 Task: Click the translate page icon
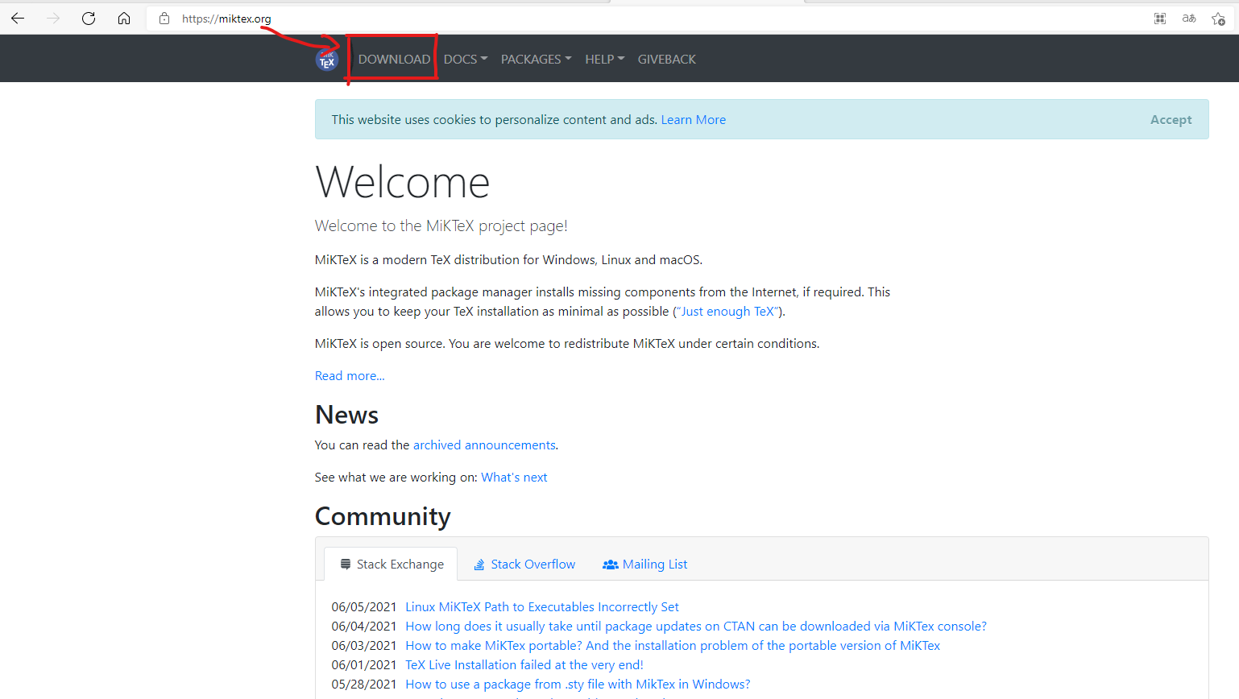coord(1189,19)
